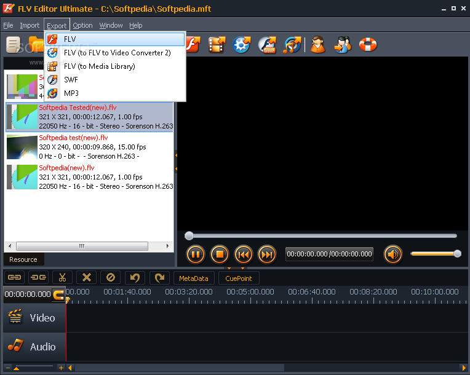Image resolution: width=470 pixels, height=375 pixels.
Task: Open the Option menu
Action: pyautogui.click(x=82, y=25)
